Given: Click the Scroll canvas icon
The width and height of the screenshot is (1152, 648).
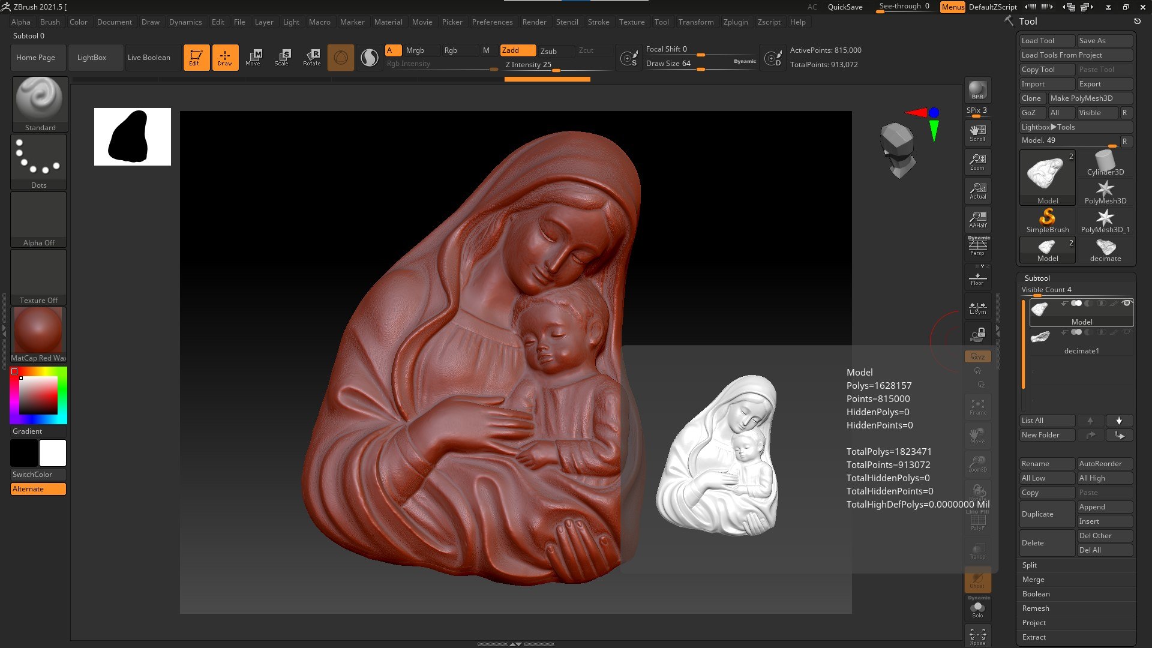Looking at the screenshot, I should coord(977,133).
